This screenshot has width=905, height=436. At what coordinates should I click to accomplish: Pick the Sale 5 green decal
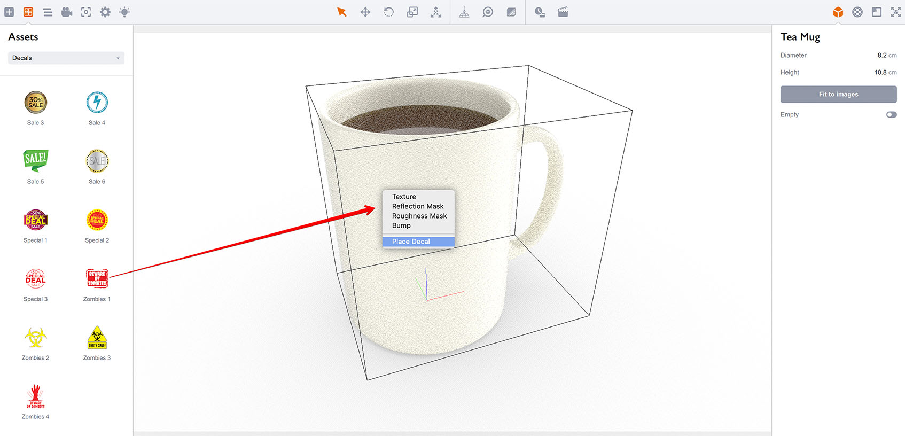point(36,161)
